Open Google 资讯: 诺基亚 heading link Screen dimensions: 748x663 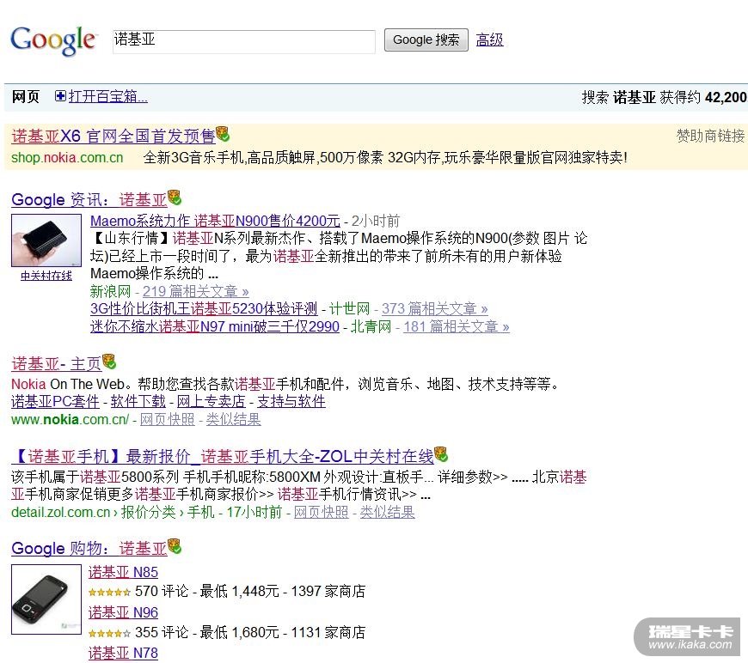[x=89, y=200]
